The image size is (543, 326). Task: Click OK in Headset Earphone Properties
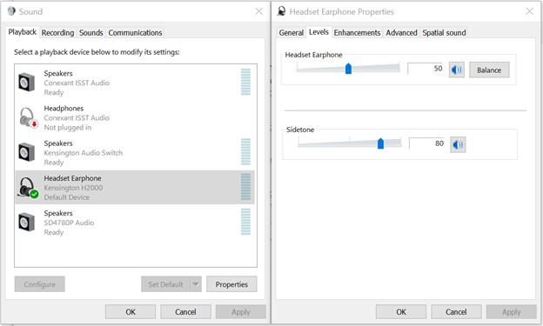coord(401,312)
